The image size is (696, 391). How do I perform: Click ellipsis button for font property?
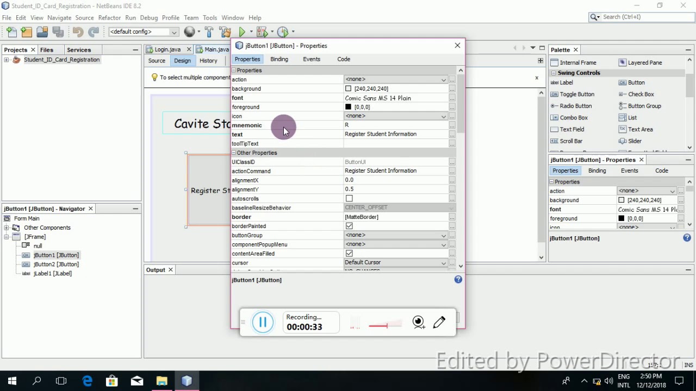click(452, 98)
